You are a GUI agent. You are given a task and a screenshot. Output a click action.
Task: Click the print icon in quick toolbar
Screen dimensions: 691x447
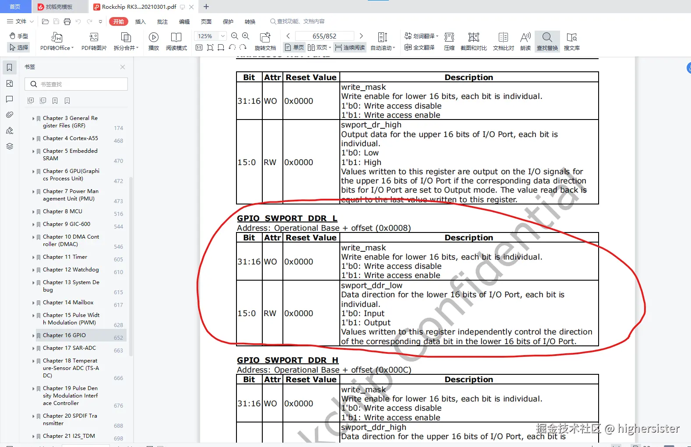tap(67, 21)
